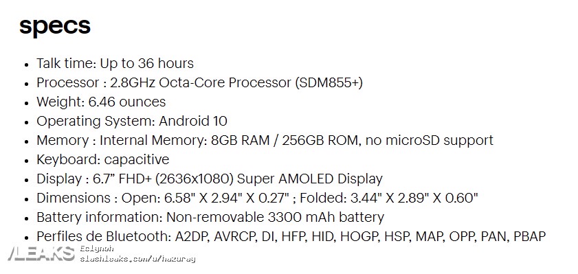Click the Dimensions Open/Folded line
The height and width of the screenshot is (274, 578).
[x=257, y=198]
